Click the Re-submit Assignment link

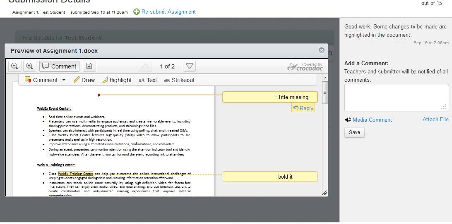(x=168, y=12)
